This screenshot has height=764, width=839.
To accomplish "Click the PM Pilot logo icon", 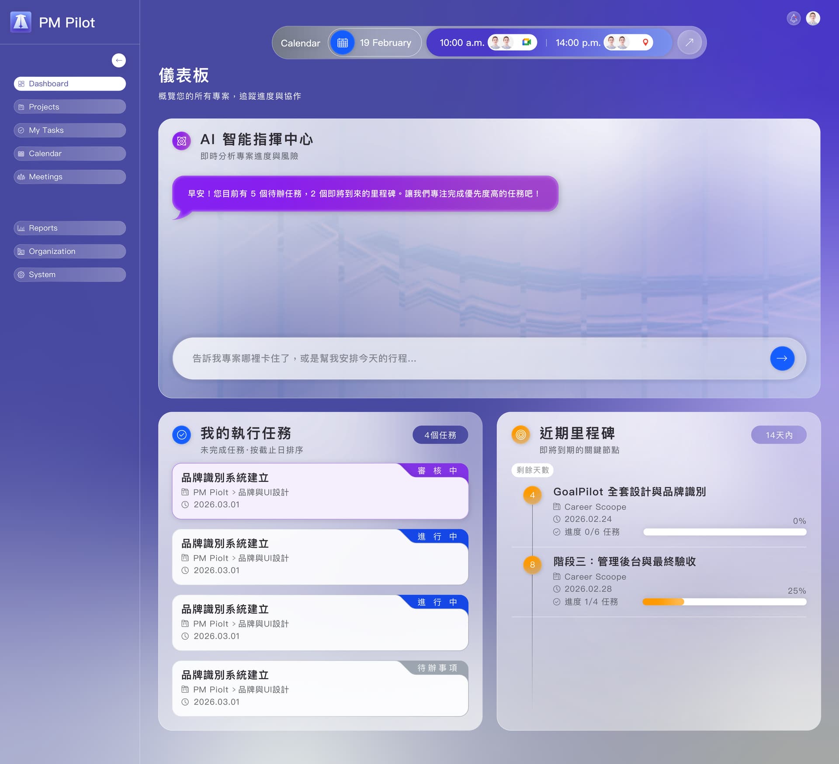I will pos(21,22).
